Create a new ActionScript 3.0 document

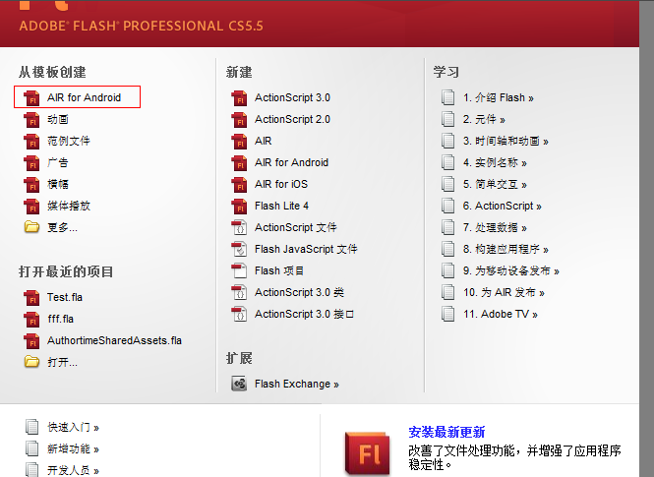[x=292, y=97]
